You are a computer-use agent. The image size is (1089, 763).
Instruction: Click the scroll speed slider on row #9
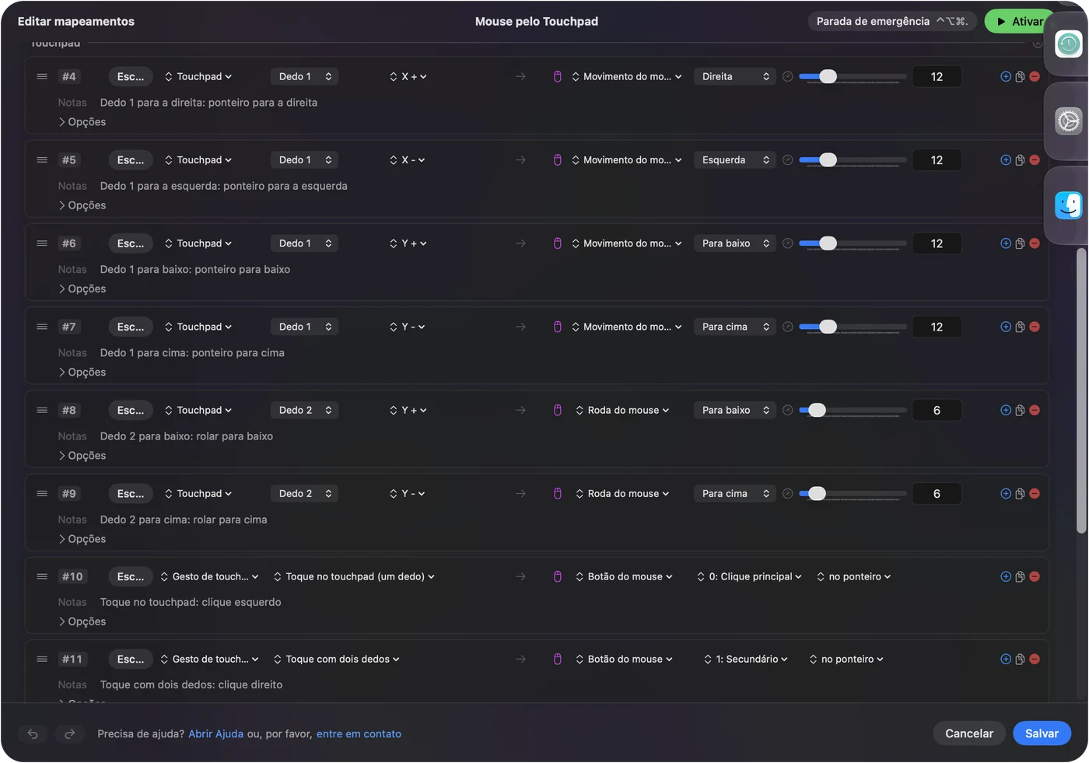tap(853, 494)
